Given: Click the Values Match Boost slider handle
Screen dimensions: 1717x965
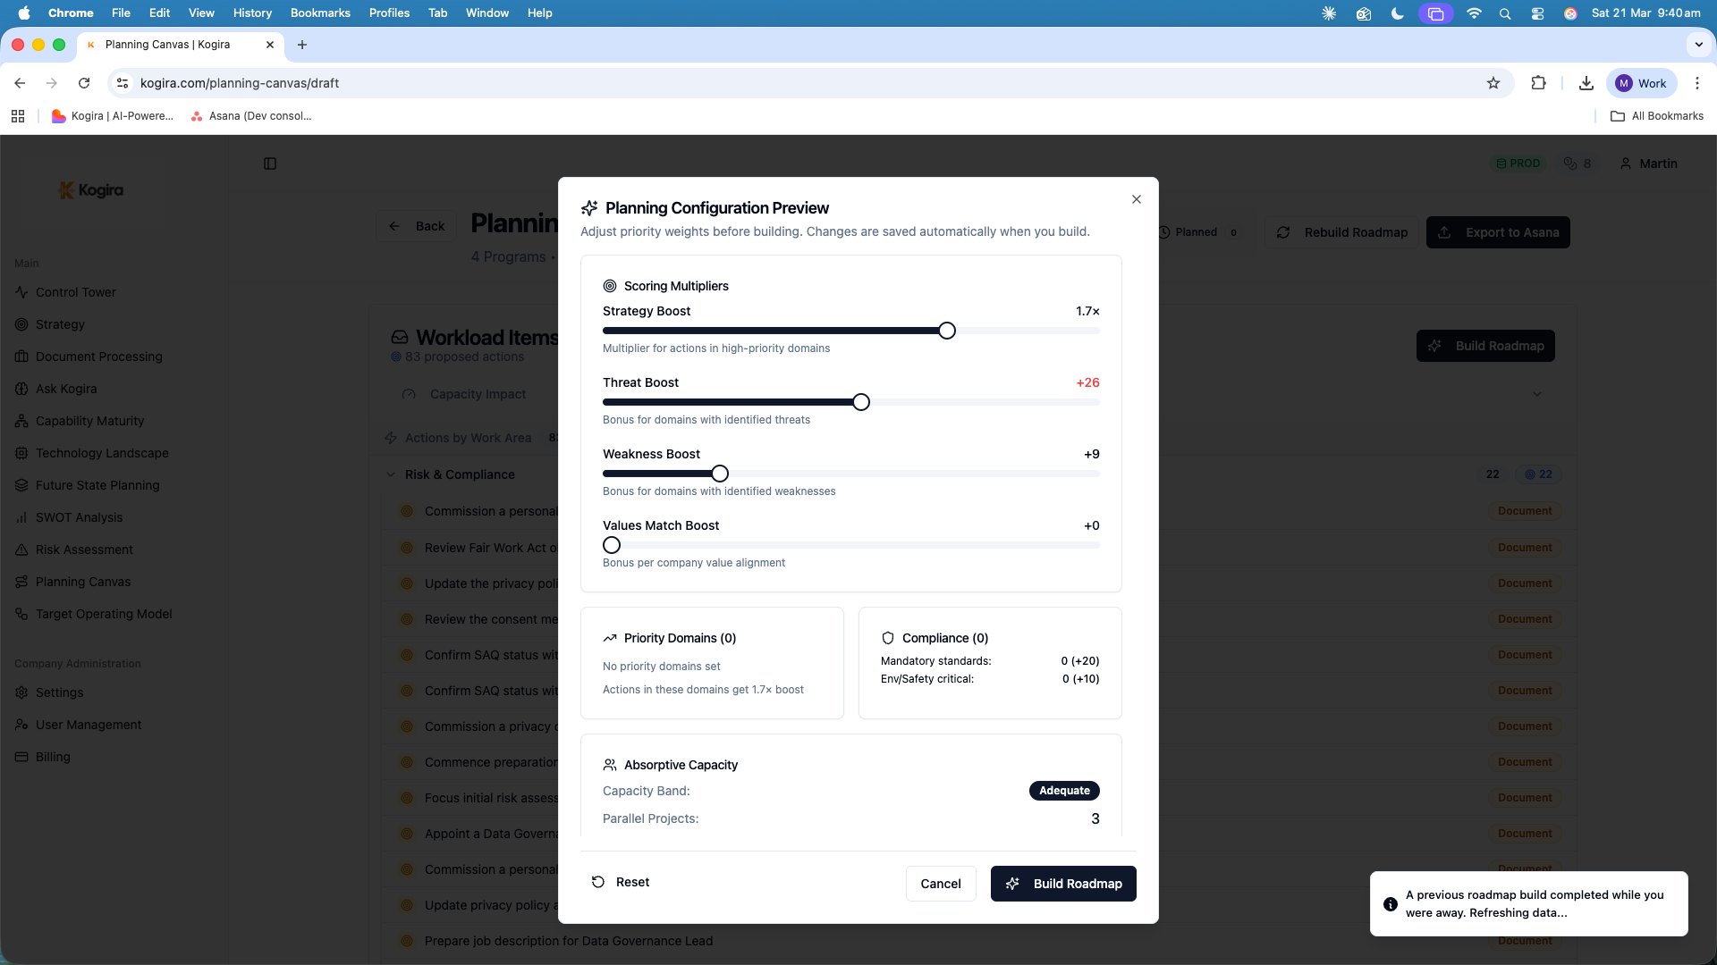Looking at the screenshot, I should tap(612, 545).
